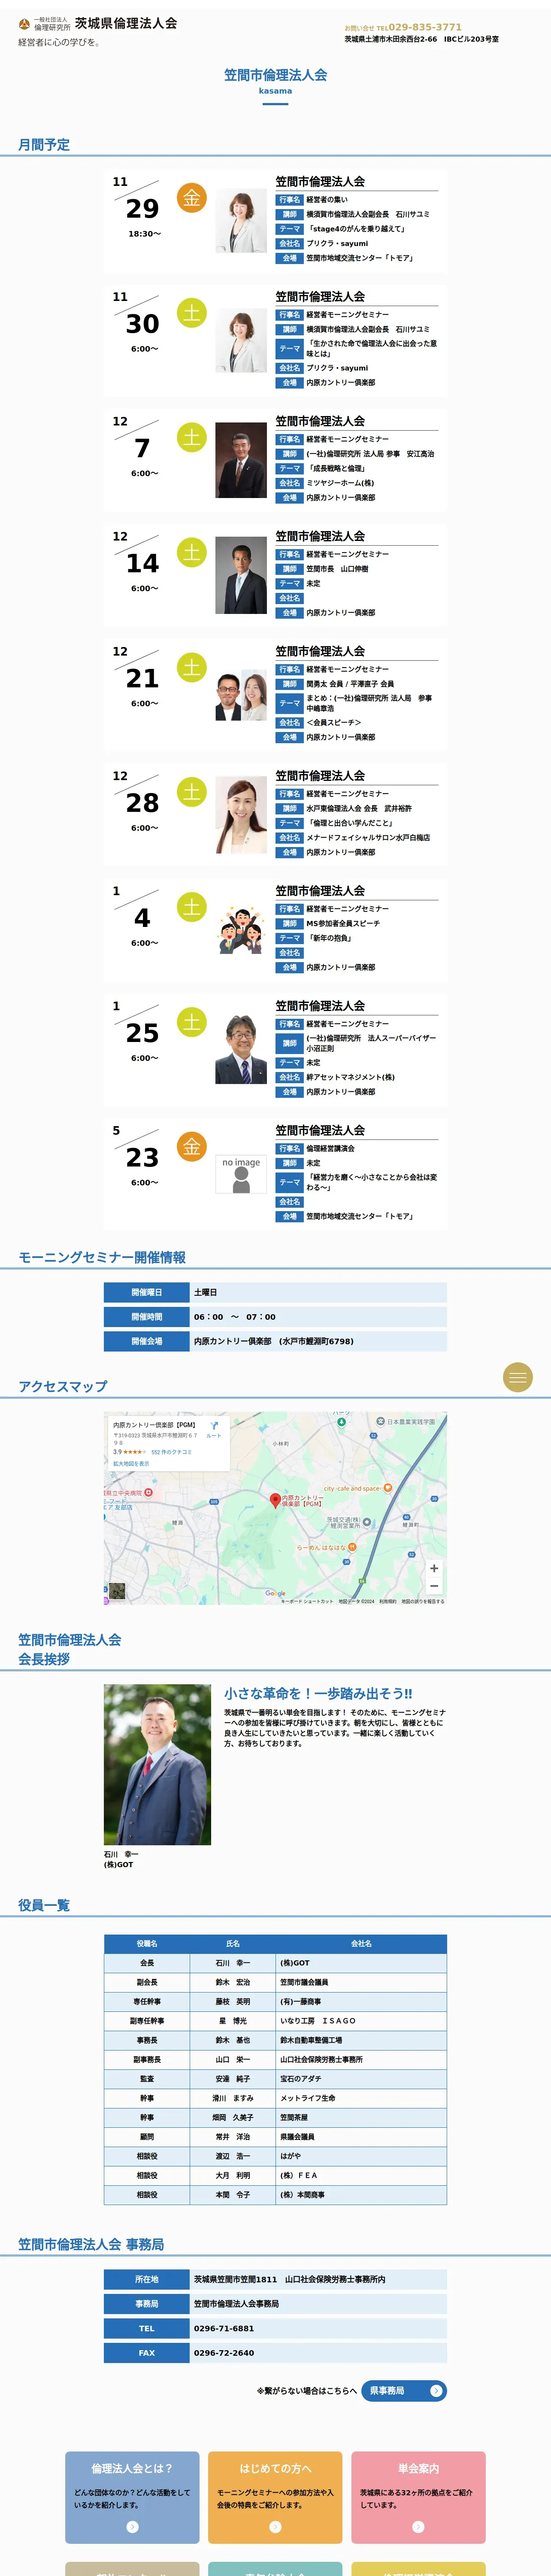Click キーボード ショートカット on the map
This screenshot has height=2576, width=551.
(307, 1601)
